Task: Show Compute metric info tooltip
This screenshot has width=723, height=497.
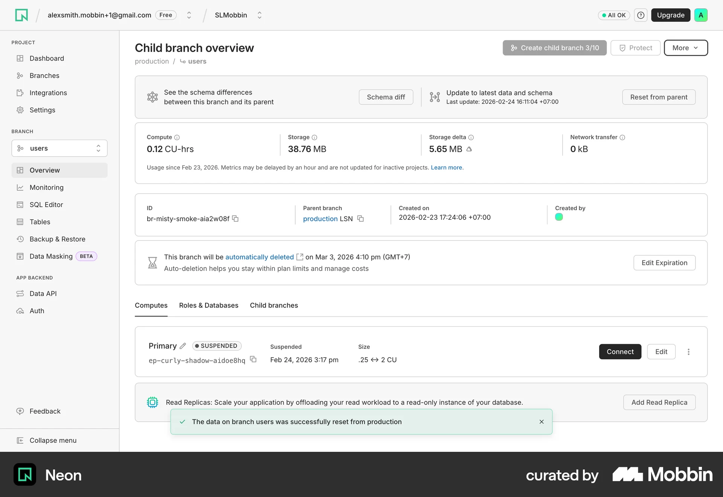Action: [x=177, y=137]
